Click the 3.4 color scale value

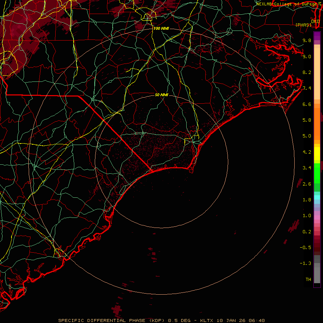(307, 168)
